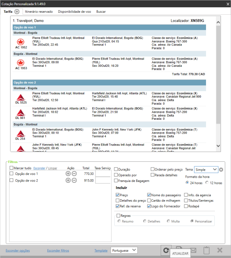Uncheck the Nome do passageiro checkbox
231x258 pixels.
coord(149,195)
